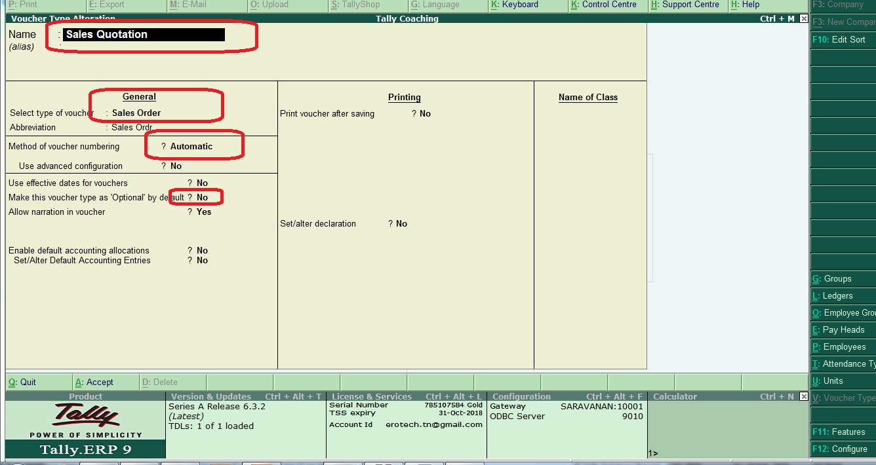
Task: Open the E-Mail option in top bar
Action: pyautogui.click(x=190, y=5)
